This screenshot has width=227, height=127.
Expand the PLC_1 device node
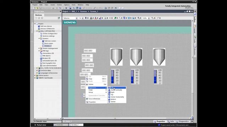coord(37,68)
